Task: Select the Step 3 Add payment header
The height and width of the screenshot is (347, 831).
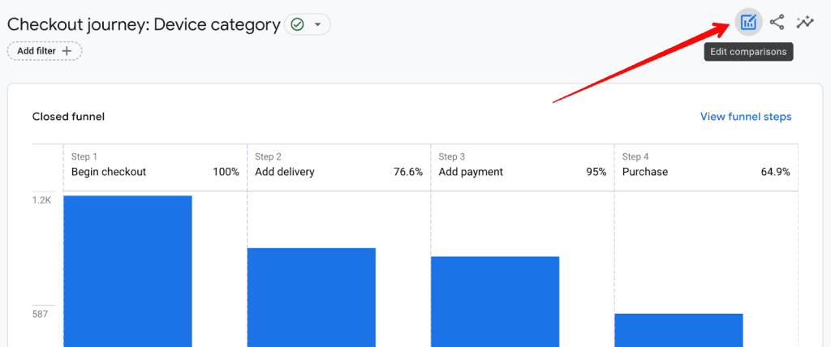Action: point(522,165)
